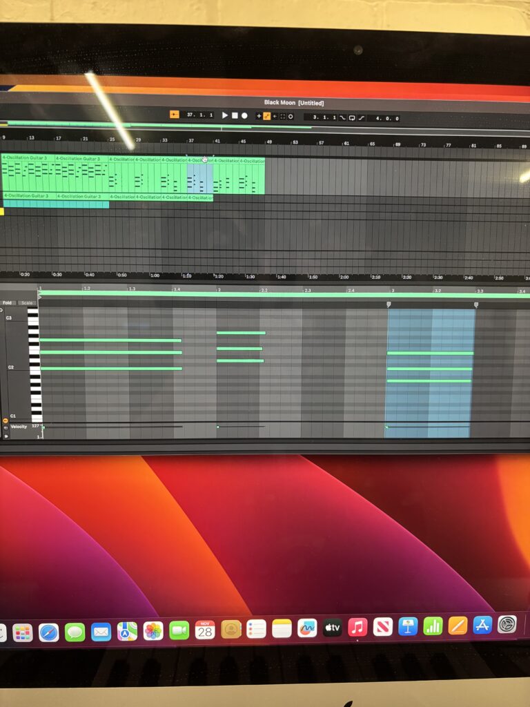Click bar 49 on the arrangement ruler

point(268,142)
